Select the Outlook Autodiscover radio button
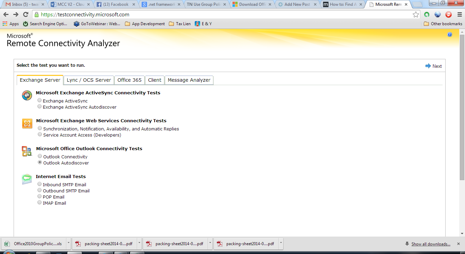Screen dimensions: 465x254 (x=40, y=162)
